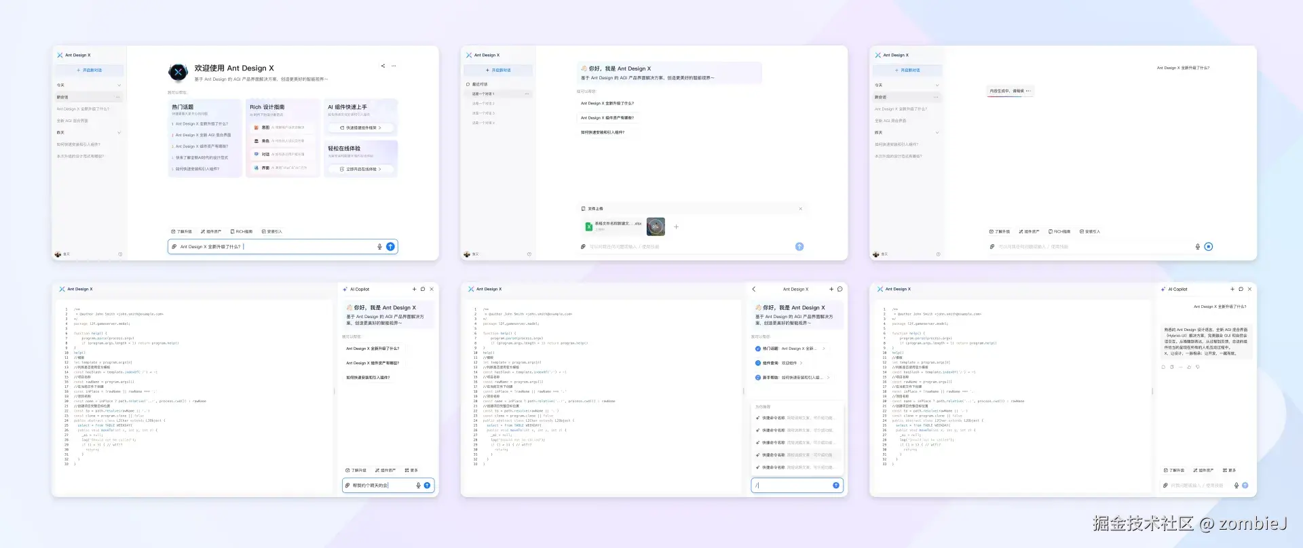Start new chat with plus, bottom-left AI Copilot
Screen dimensions: 1303x548
tap(414, 289)
